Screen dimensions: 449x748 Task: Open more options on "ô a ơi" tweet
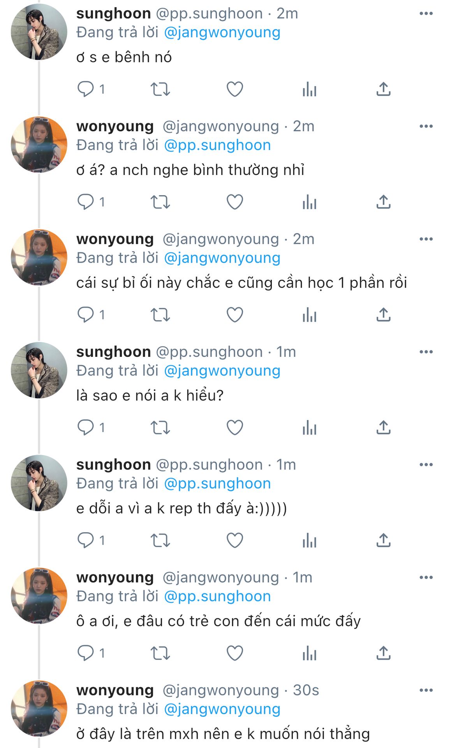pos(426,577)
